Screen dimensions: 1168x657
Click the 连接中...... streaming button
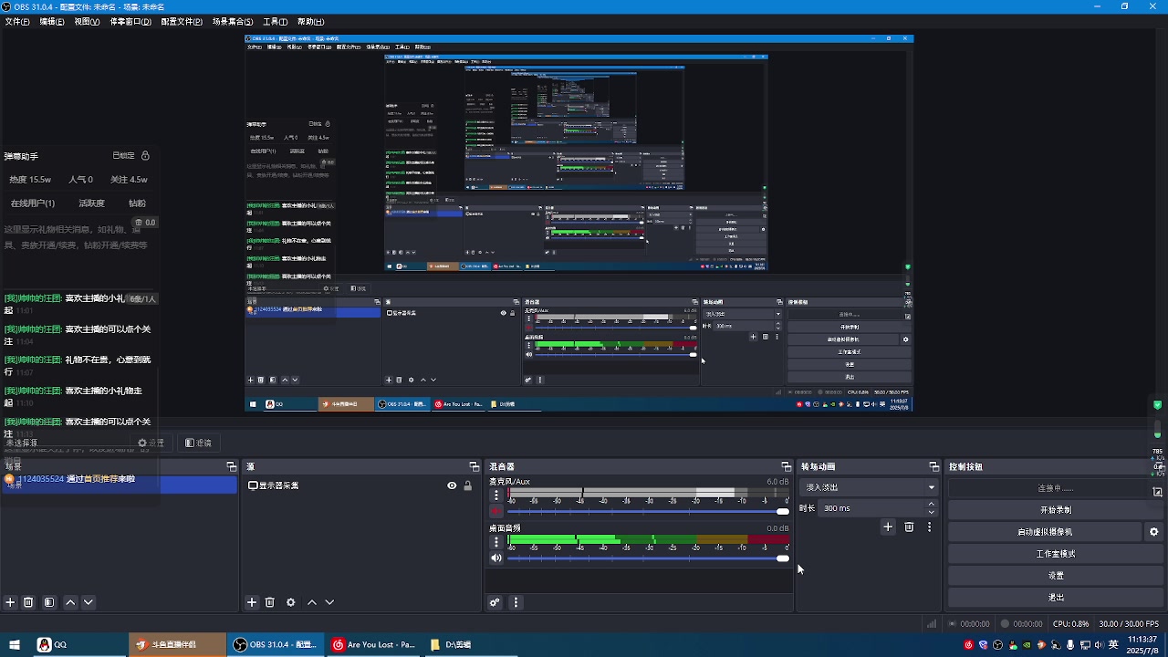tap(1056, 488)
